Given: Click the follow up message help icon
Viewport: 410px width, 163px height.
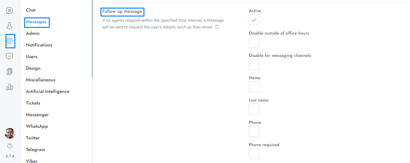Looking at the screenshot, I should click(217, 27).
